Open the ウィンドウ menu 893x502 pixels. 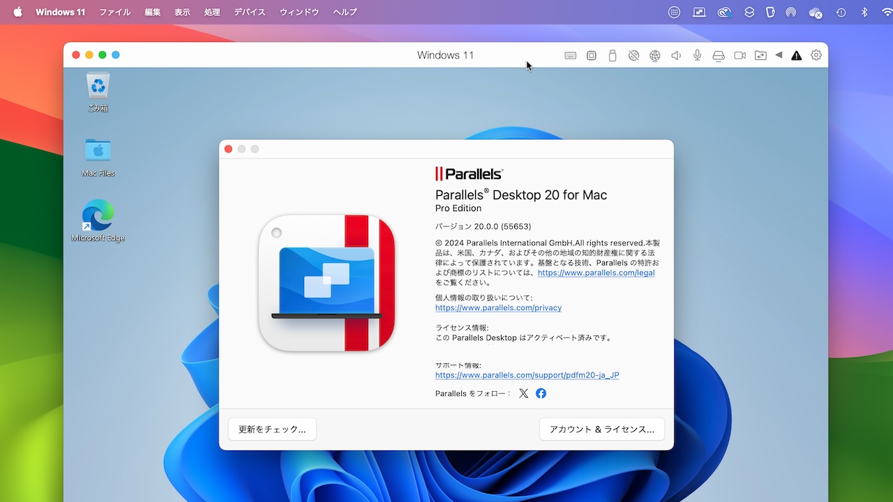click(x=299, y=12)
